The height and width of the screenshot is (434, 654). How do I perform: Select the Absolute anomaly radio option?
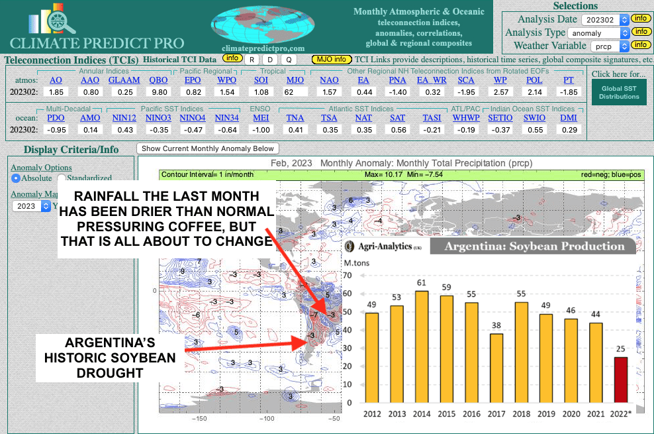click(16, 178)
